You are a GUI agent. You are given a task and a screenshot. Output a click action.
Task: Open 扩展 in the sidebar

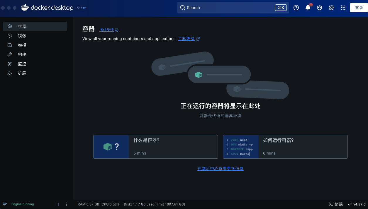(x=22, y=73)
